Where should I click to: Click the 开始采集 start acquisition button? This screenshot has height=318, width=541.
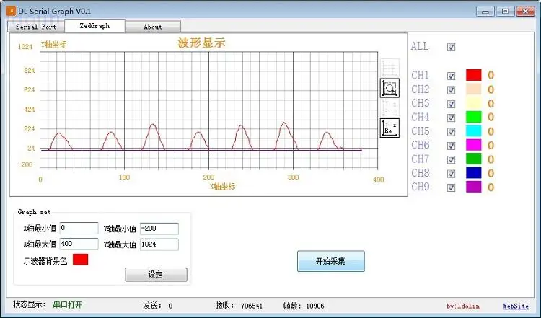[331, 261]
